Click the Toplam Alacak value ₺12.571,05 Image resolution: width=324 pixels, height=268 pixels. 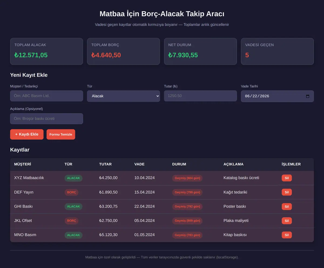(31, 55)
